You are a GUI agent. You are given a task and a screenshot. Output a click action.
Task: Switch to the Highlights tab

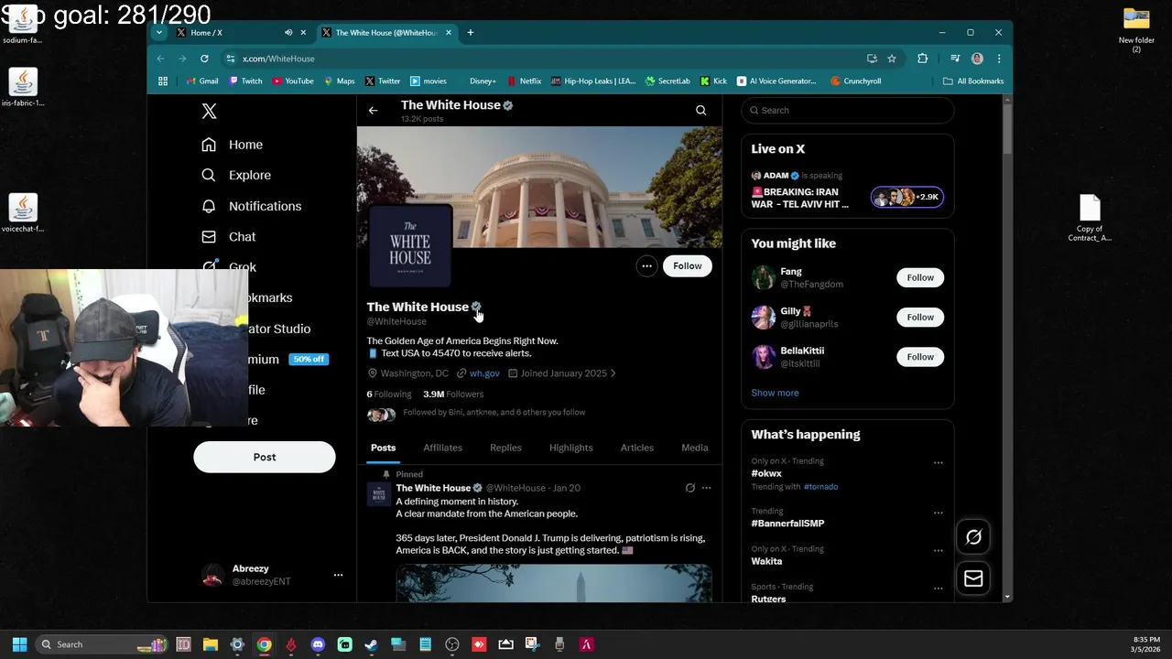[570, 448]
